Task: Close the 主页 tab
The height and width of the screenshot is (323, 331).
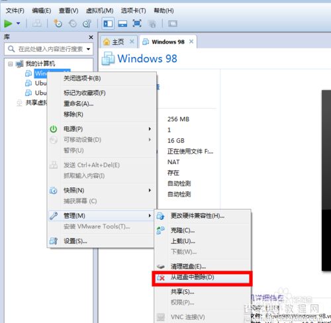Action: (132, 42)
